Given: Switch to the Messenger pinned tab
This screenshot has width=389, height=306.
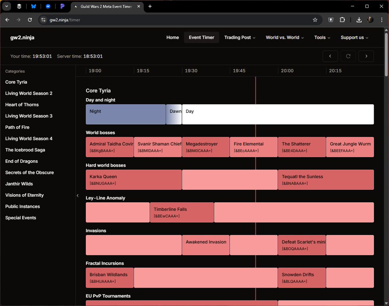Looking at the screenshot, I should pyautogui.click(x=48, y=6).
